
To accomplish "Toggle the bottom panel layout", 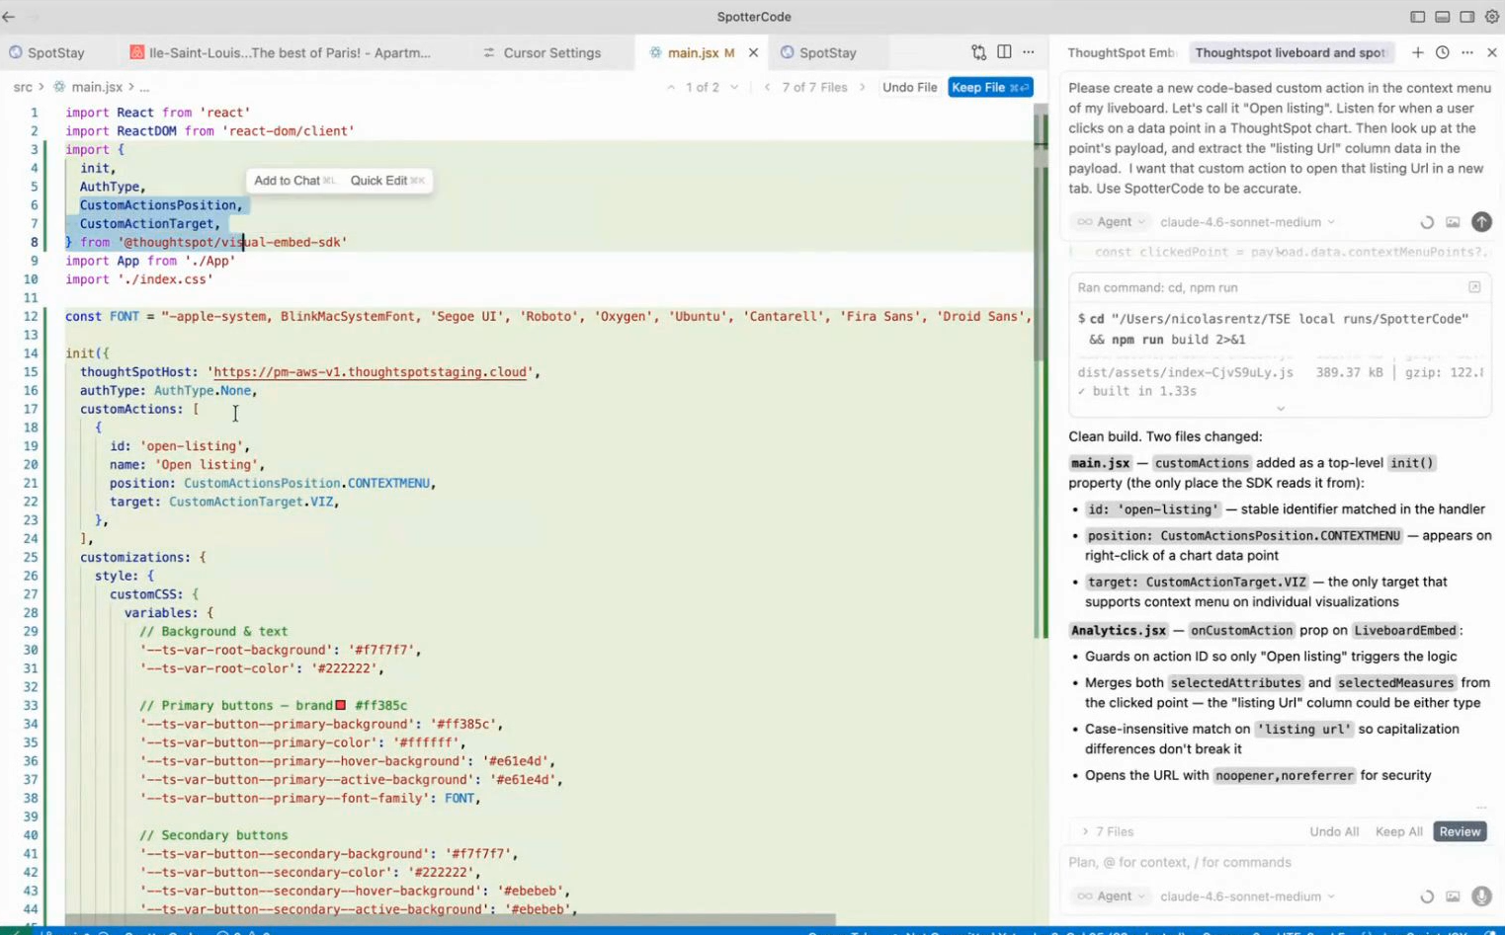I will (1442, 17).
